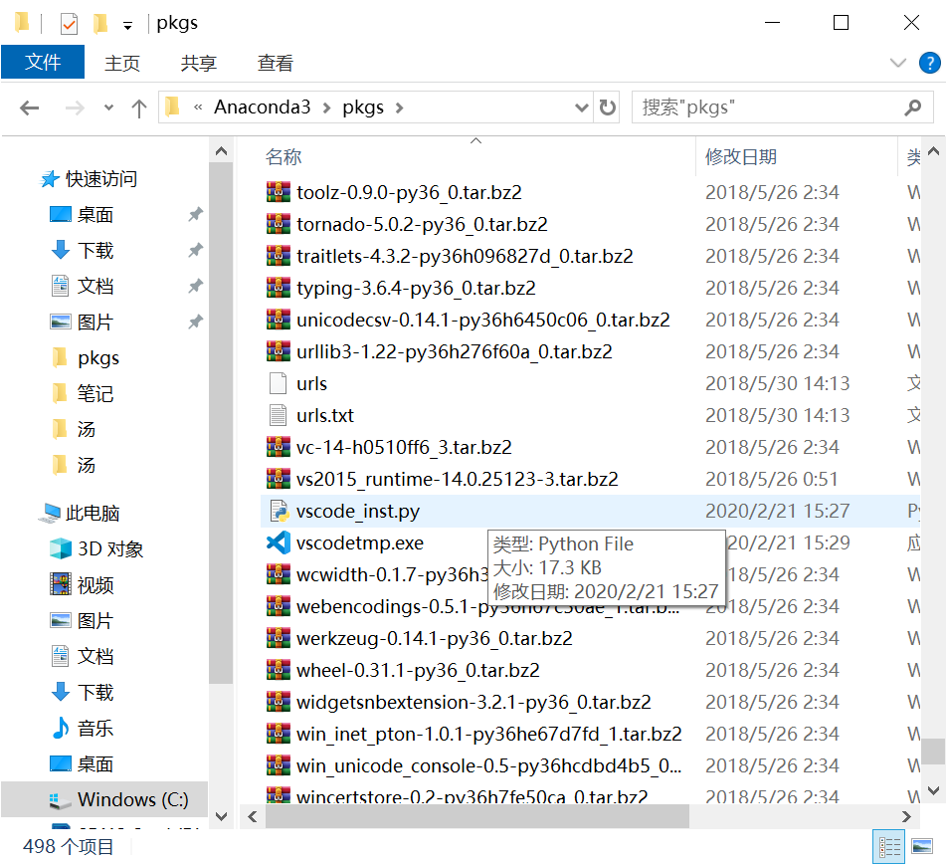
Task: Switch to large thumbnails view layout
Action: [x=921, y=847]
